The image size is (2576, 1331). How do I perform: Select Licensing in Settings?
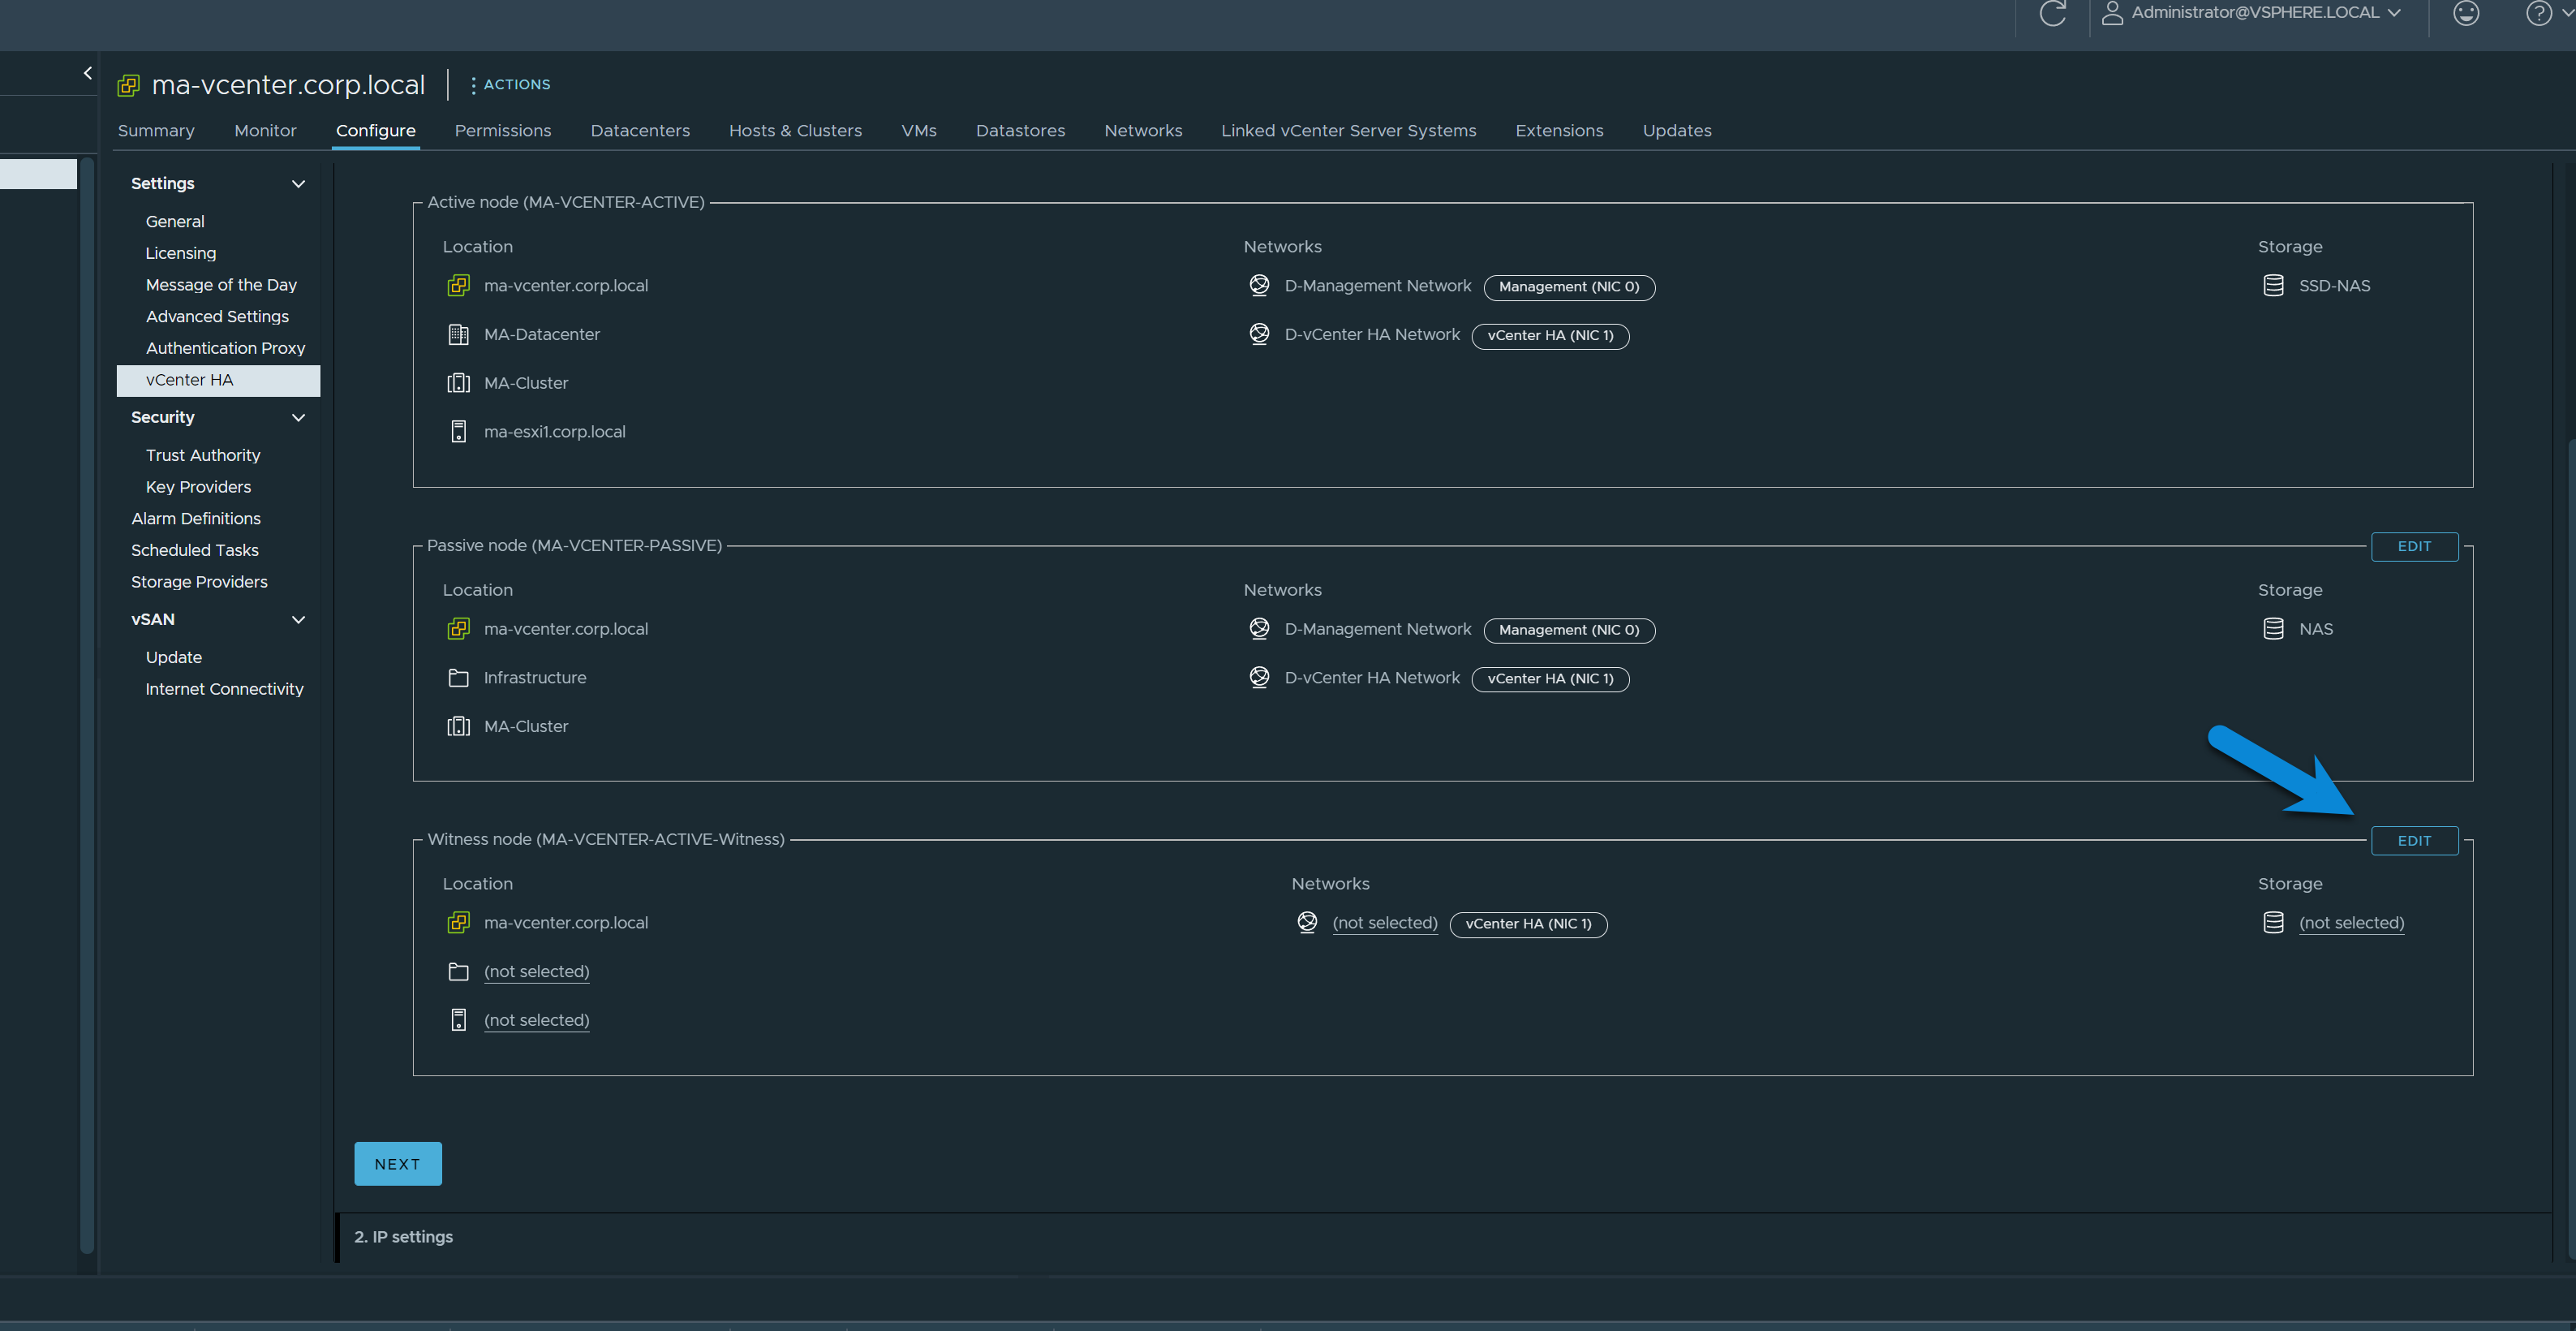pyautogui.click(x=181, y=253)
